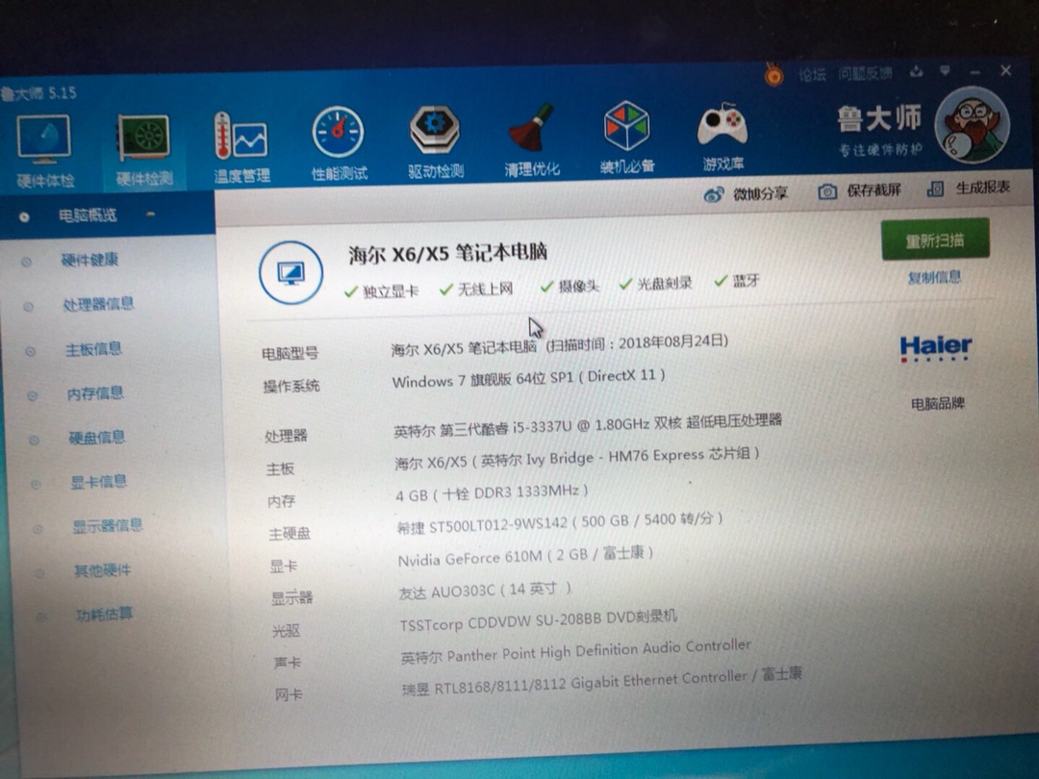Open 论坛 forum link
Screen dimensions: 1039x779
click(812, 74)
